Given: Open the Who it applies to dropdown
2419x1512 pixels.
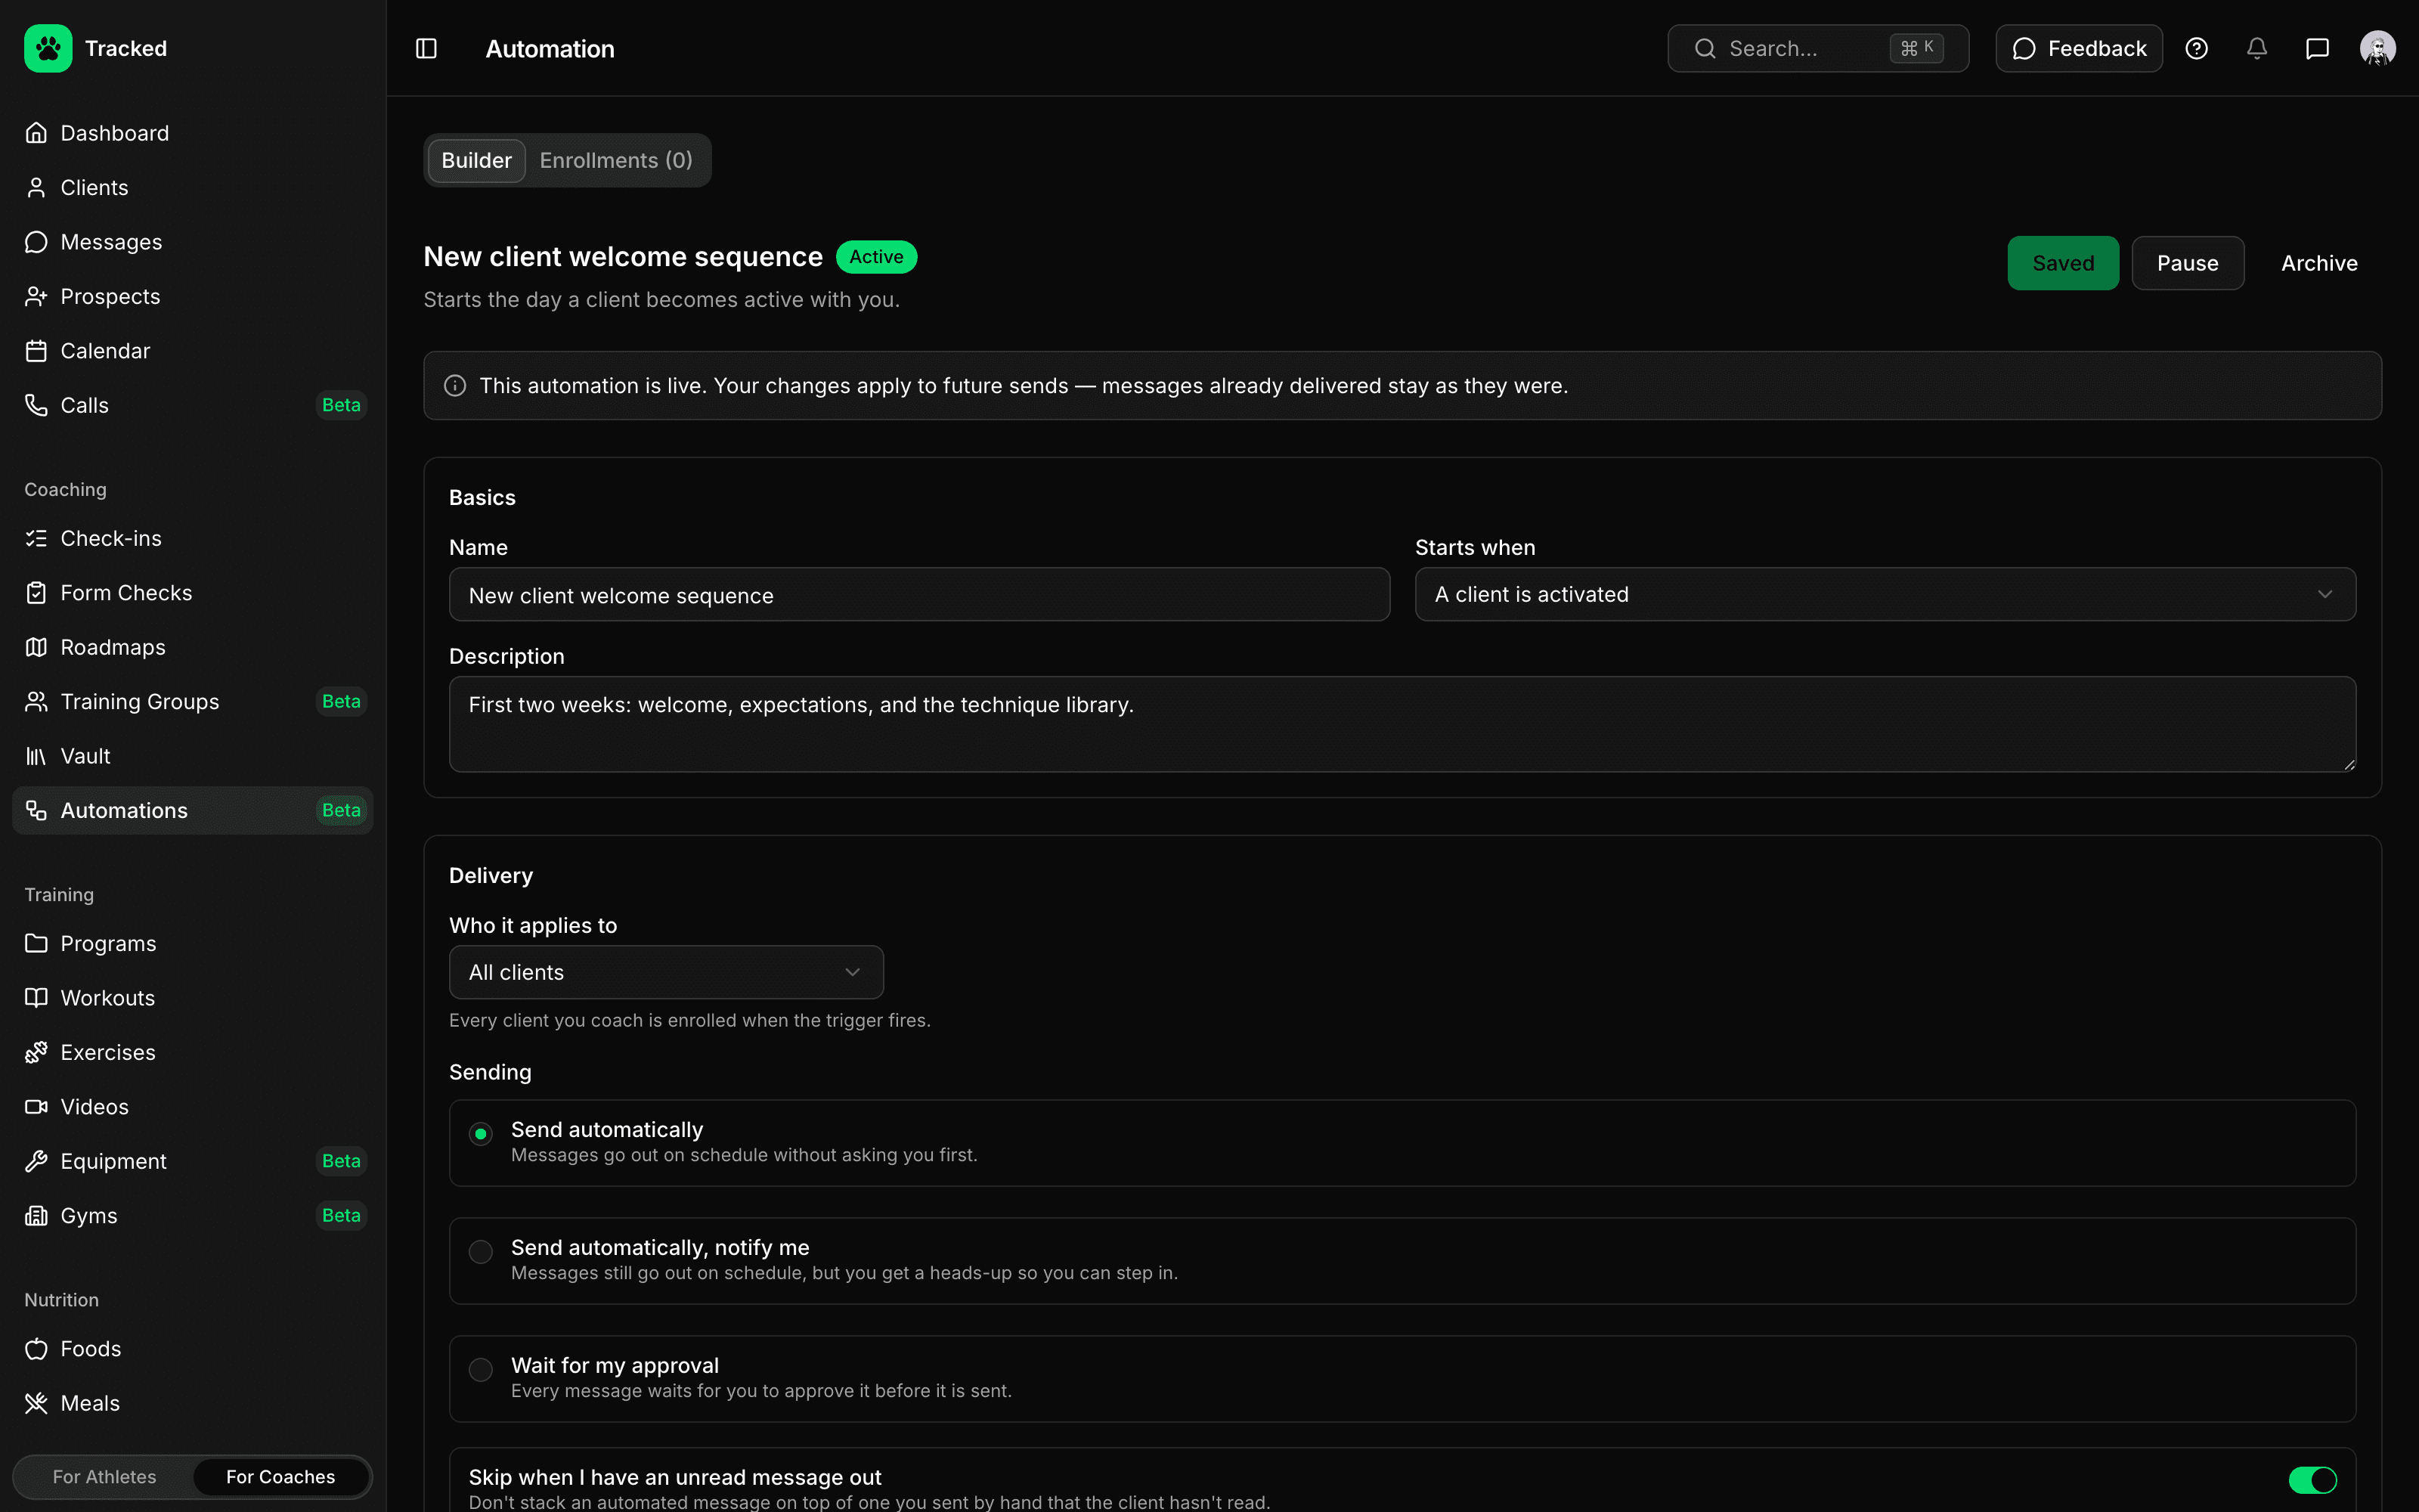Looking at the screenshot, I should 666,972.
